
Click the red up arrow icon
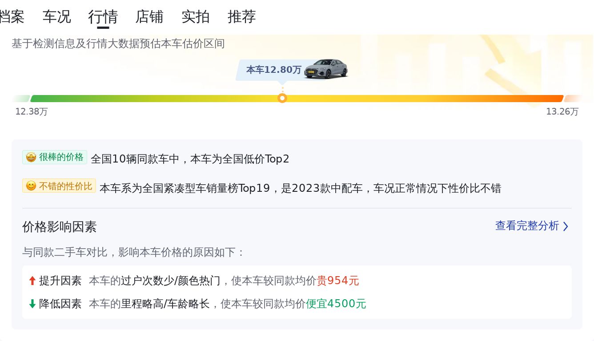click(x=32, y=281)
